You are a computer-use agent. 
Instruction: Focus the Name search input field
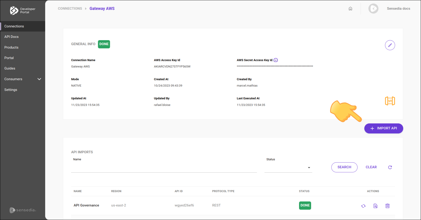pyautogui.click(x=164, y=168)
